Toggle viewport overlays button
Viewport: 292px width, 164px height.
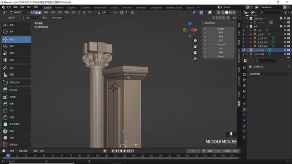pos(210,12)
